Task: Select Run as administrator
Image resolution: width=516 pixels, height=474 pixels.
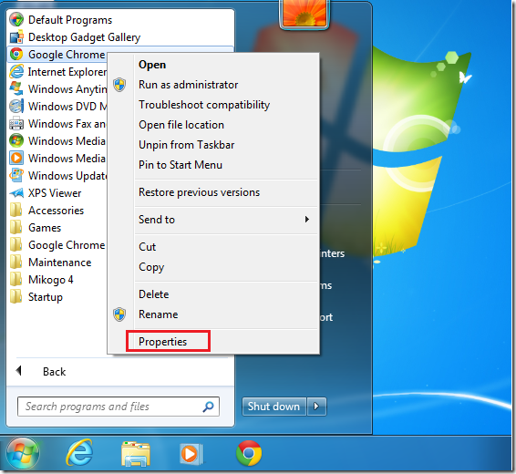Action: pos(188,85)
